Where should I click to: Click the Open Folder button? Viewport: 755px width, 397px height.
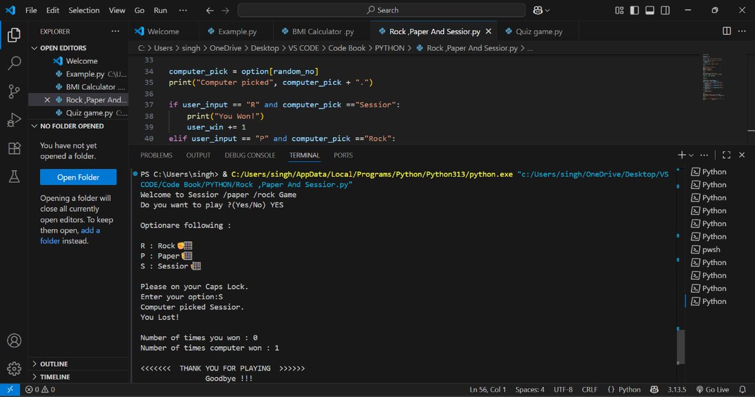click(78, 177)
